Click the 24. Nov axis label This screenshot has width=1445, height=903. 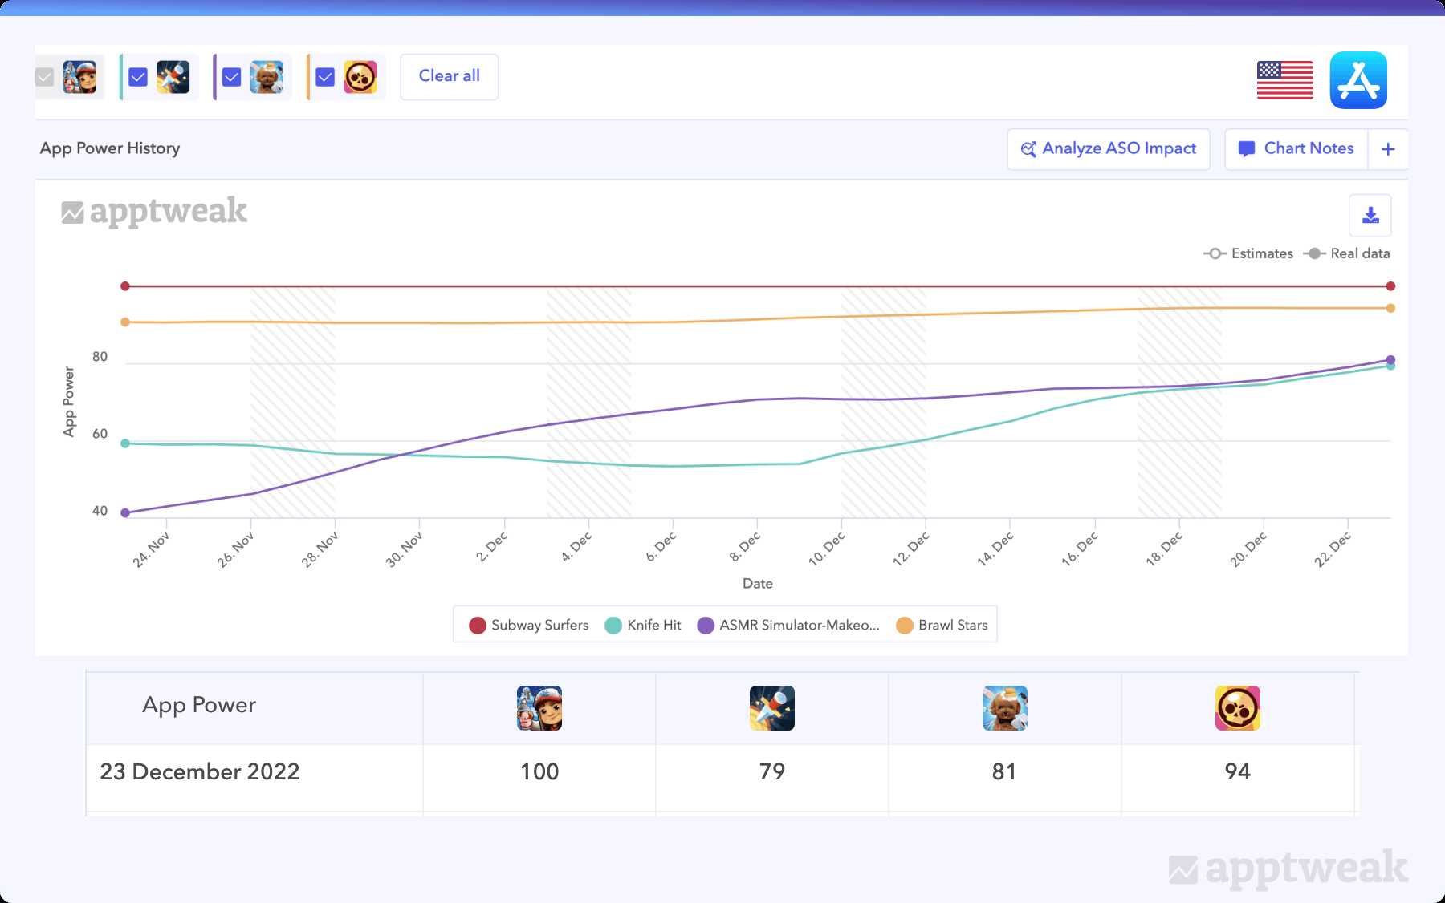[151, 550]
